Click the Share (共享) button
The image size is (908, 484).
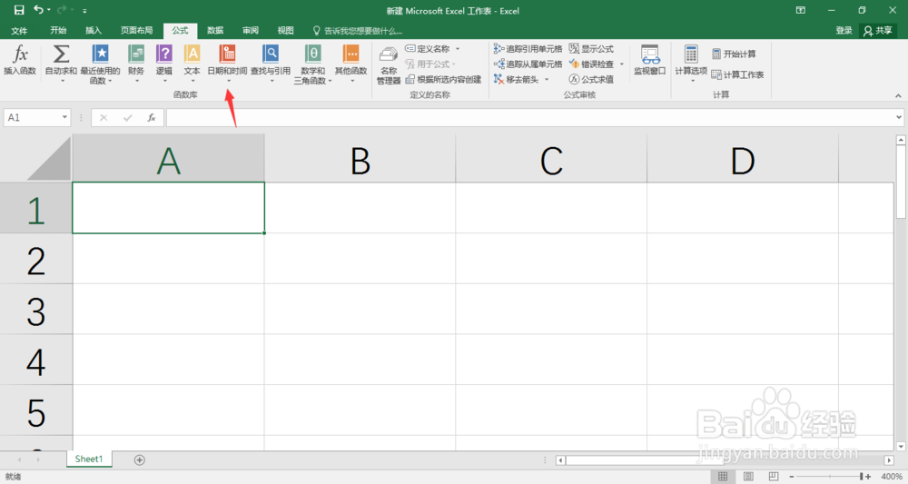pyautogui.click(x=878, y=31)
